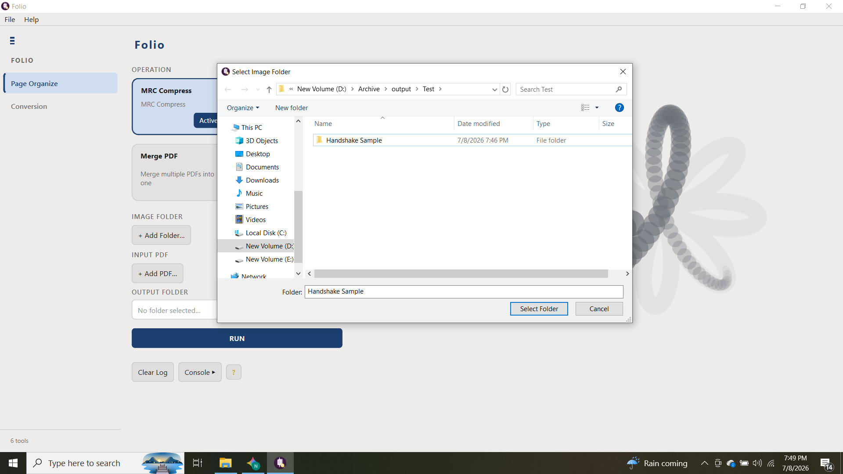Click Select Folder button

[539, 309]
